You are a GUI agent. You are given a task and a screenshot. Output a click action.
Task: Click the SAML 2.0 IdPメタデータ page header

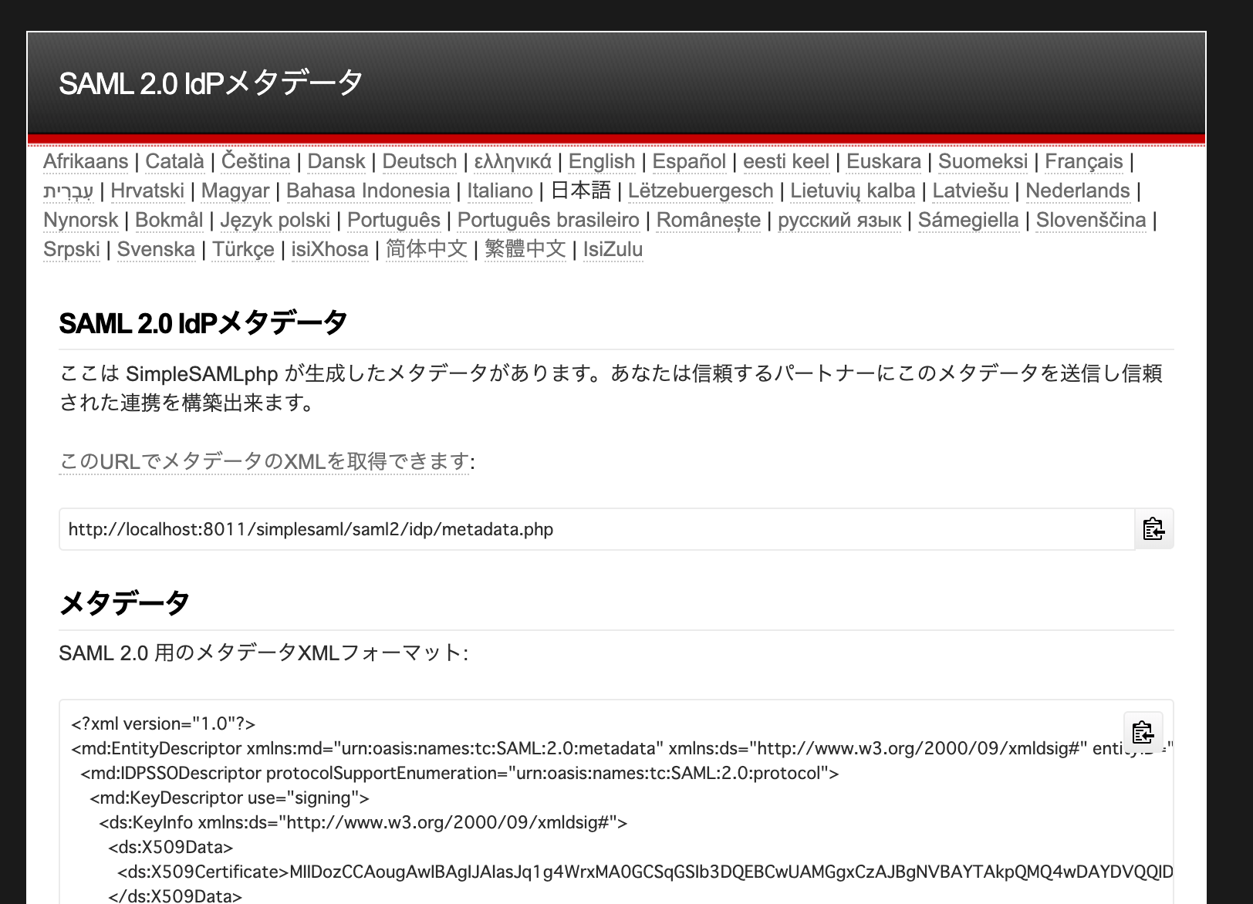point(210,81)
